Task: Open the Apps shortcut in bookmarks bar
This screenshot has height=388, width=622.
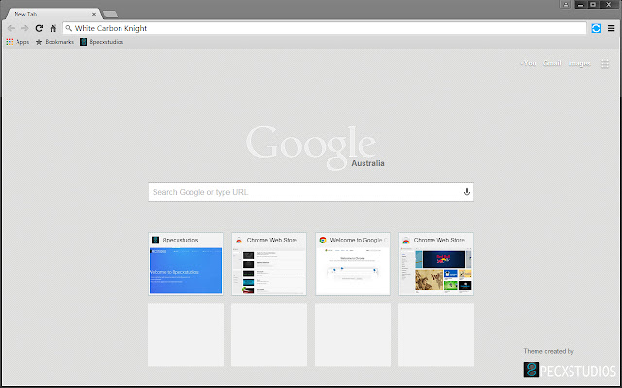Action: tap(17, 42)
